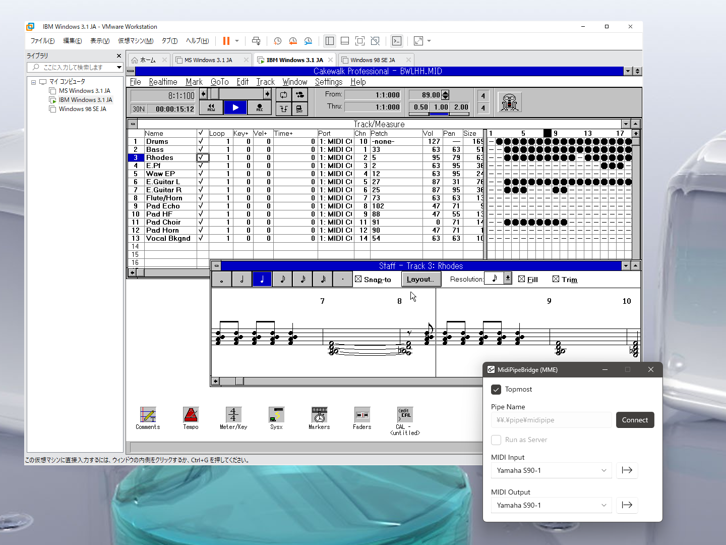The width and height of the screenshot is (726, 545).
Task: Select the half note duration button
Action: pos(242,279)
